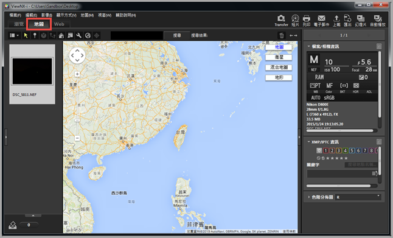Collapse the 檔案/相機資訊 section
393x238 pixels.
coord(308,46)
